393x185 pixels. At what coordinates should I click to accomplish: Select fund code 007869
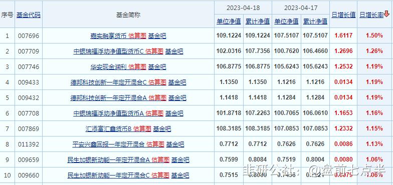(x=29, y=129)
